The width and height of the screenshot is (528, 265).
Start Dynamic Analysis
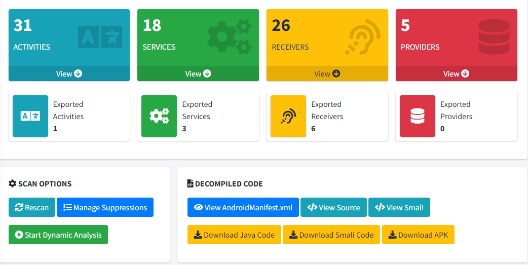[x=58, y=235]
